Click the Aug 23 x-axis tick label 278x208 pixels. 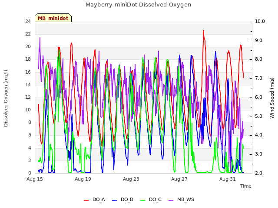tap(131, 179)
